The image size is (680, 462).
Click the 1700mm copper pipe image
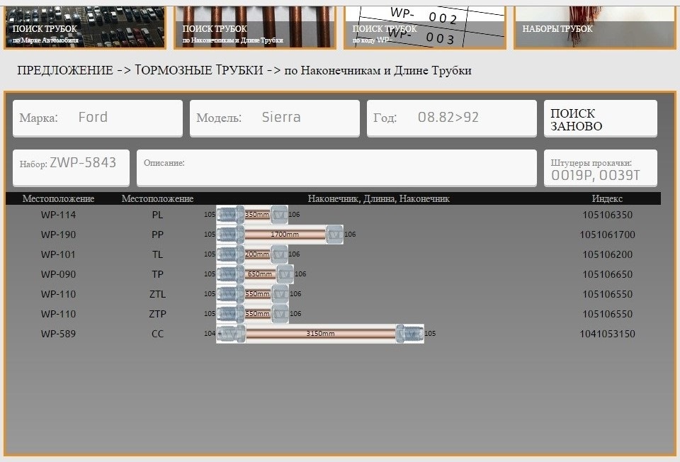coord(285,235)
